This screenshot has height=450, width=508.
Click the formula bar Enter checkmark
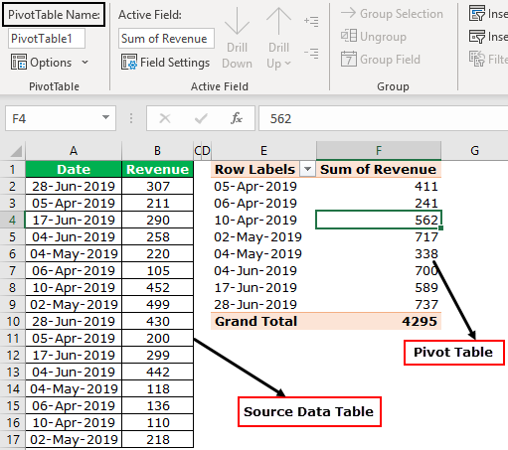pos(201,118)
